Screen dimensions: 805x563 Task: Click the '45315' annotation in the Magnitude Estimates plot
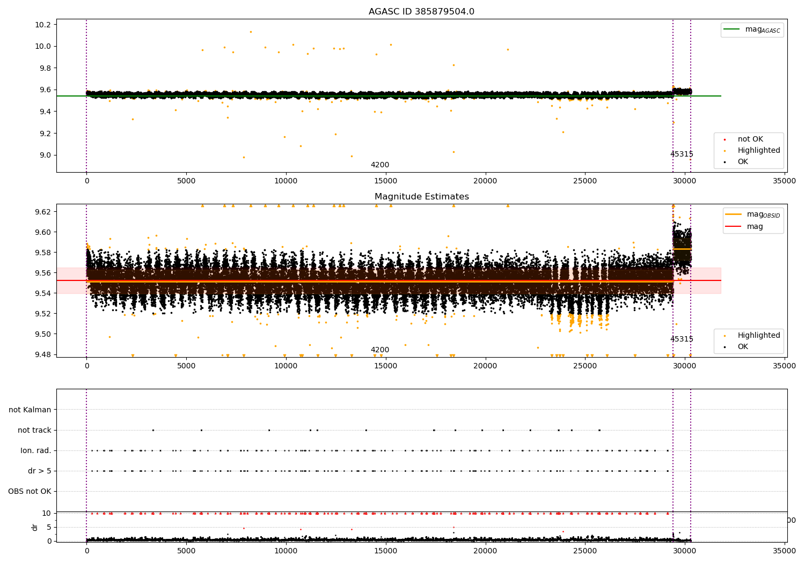[682, 339]
